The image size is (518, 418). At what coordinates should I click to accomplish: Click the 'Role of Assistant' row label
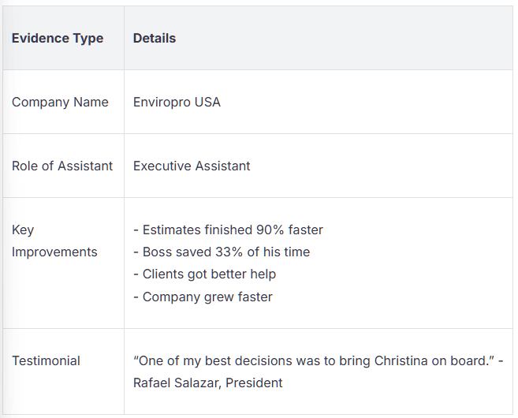tap(62, 166)
